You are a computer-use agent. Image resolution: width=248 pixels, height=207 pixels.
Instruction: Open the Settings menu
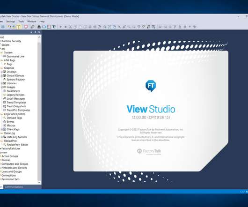click(10, 22)
